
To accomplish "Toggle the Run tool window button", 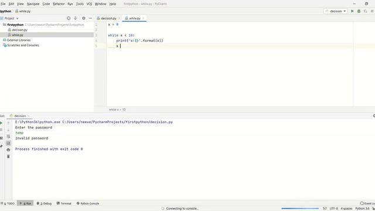I will (x=25, y=203).
